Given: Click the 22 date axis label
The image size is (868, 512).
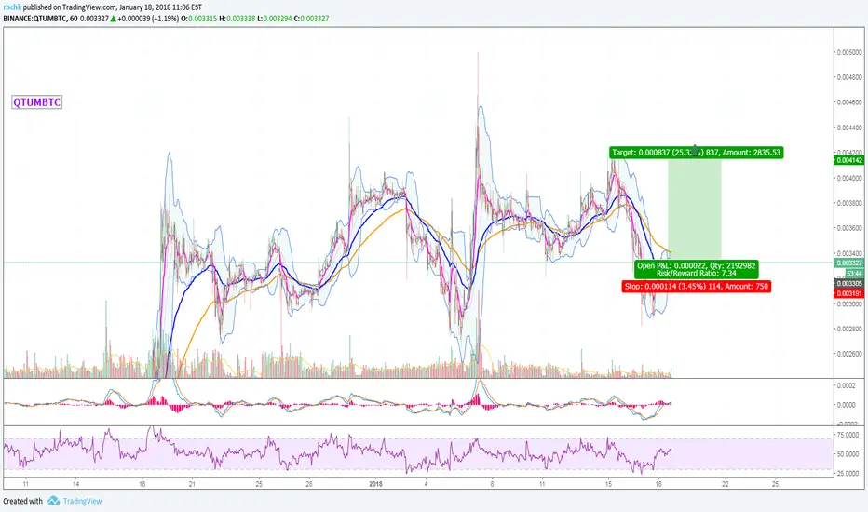Looking at the screenshot, I should (x=726, y=484).
